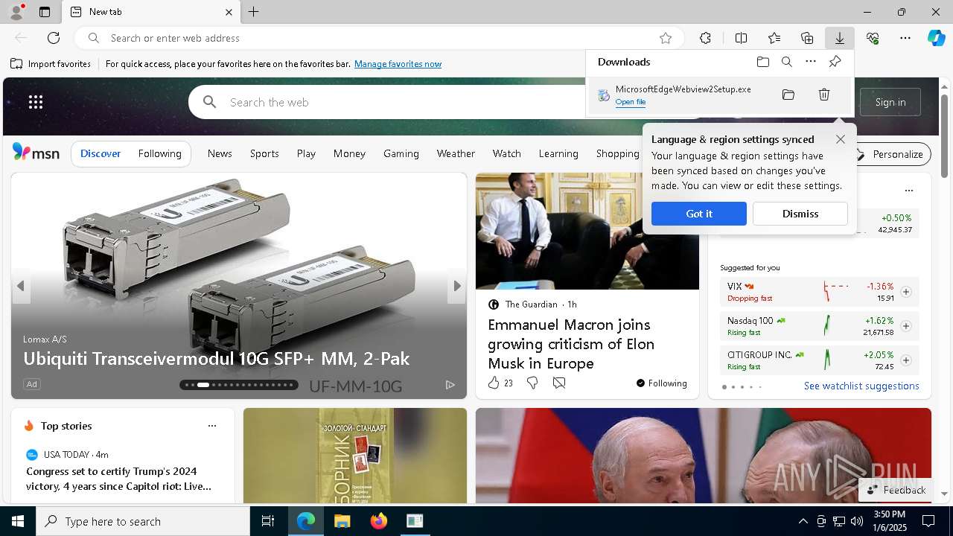Screen dimensions: 953x536
Task: Open Tab actions menu icon
Action: click(45, 12)
